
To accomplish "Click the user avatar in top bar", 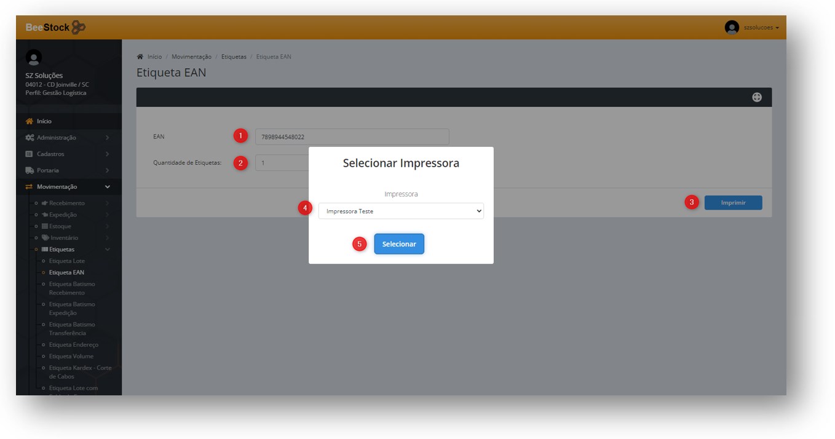I will point(731,28).
